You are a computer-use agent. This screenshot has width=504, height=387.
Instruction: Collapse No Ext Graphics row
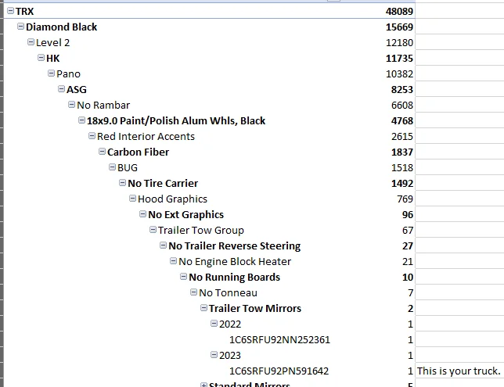coord(142,214)
